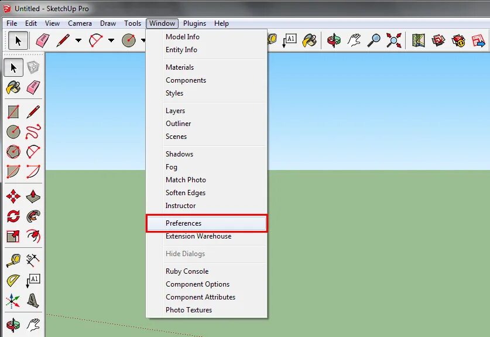490x337 pixels.
Task: Select the Entity Info menu entry
Action: [x=207, y=50]
